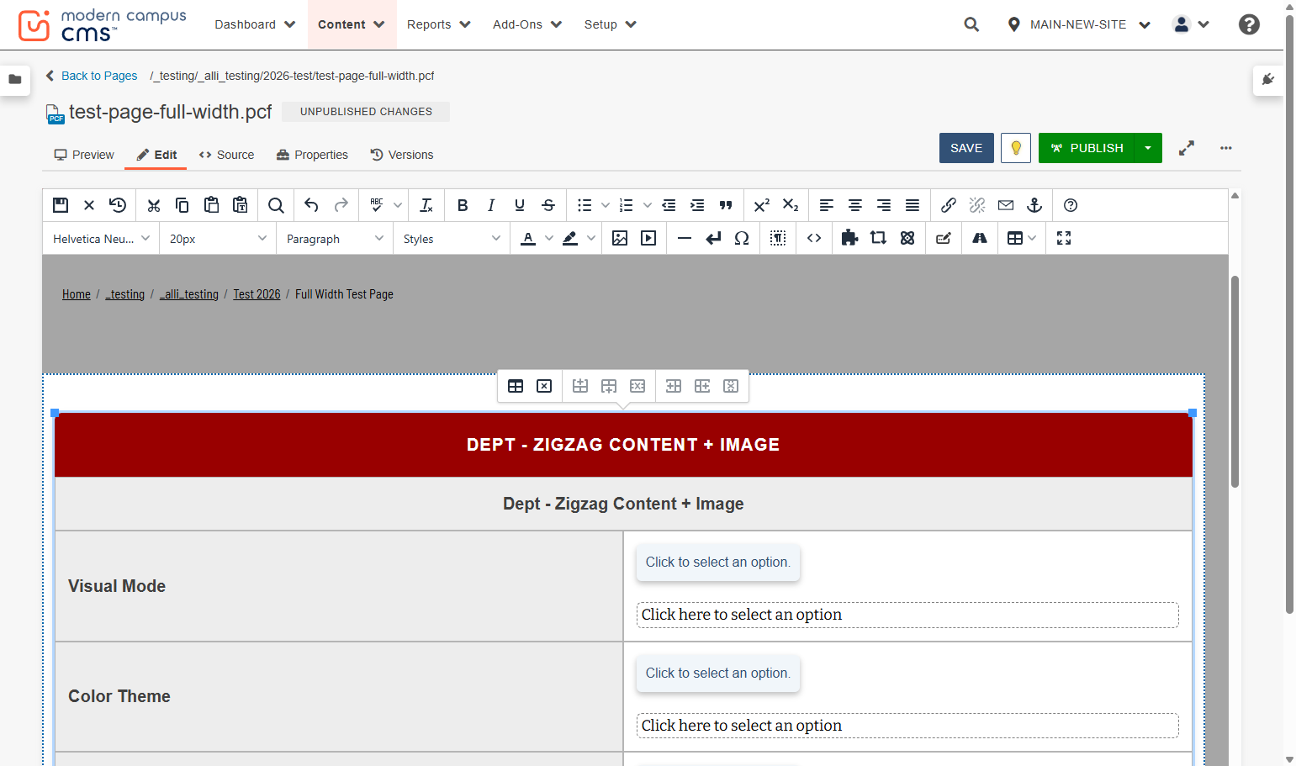
Task: Open the Styles dropdown
Action: pos(452,239)
